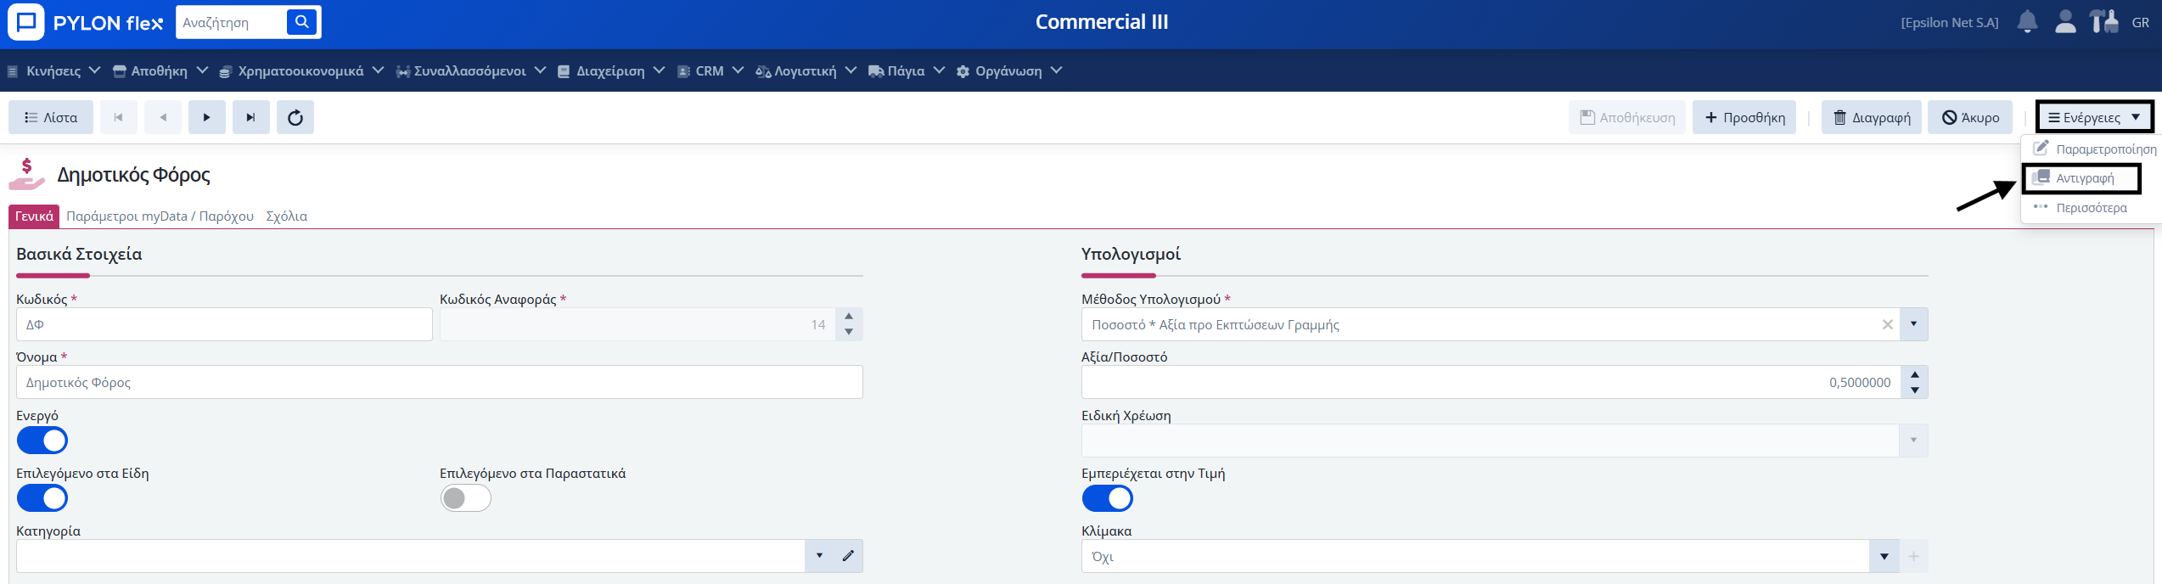The image size is (2162, 584).
Task: Open the Διαχείριση menu
Action: (x=610, y=71)
